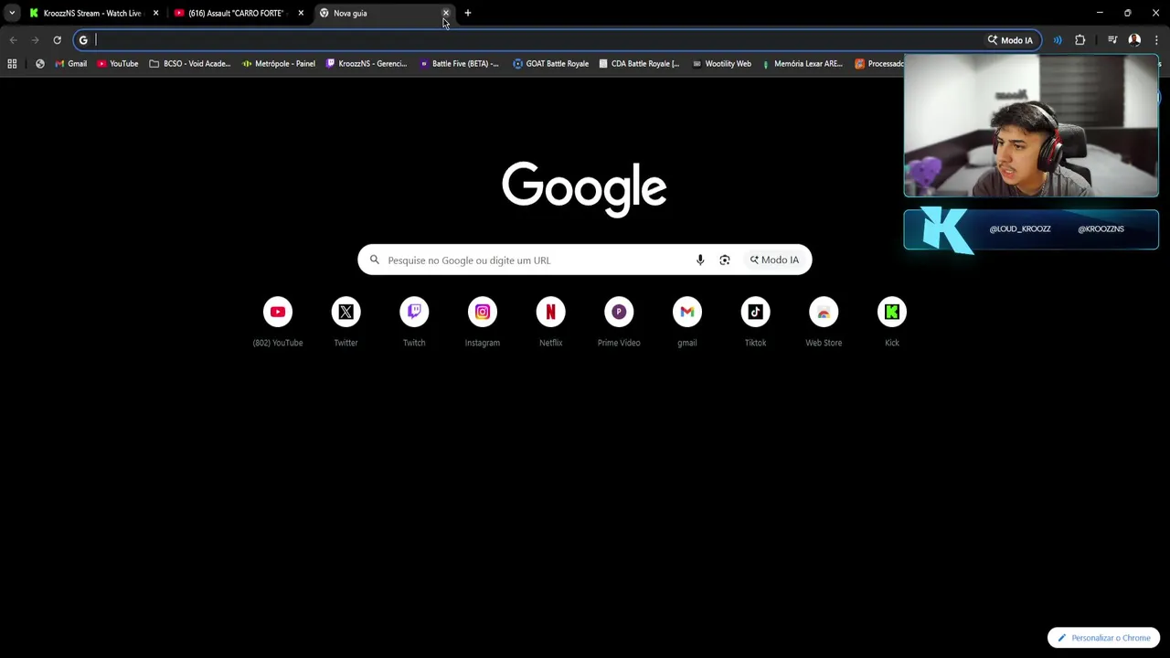This screenshot has height=658, width=1170.
Task: Go forward to next page
Action: click(x=35, y=40)
